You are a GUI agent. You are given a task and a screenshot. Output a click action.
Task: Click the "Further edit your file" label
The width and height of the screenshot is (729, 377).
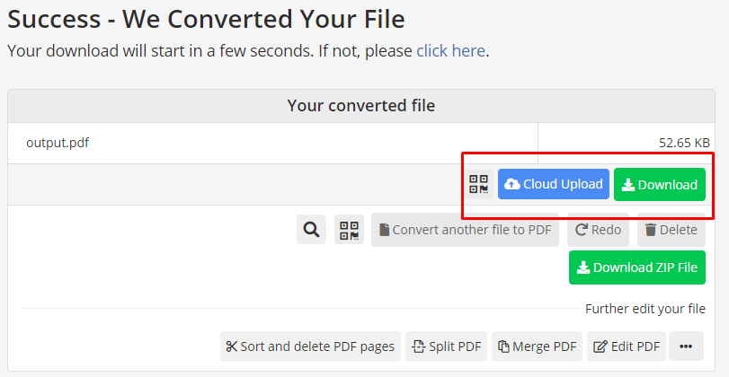(645, 309)
